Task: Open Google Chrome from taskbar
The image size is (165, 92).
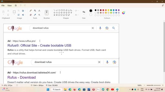Action: click(x=108, y=89)
